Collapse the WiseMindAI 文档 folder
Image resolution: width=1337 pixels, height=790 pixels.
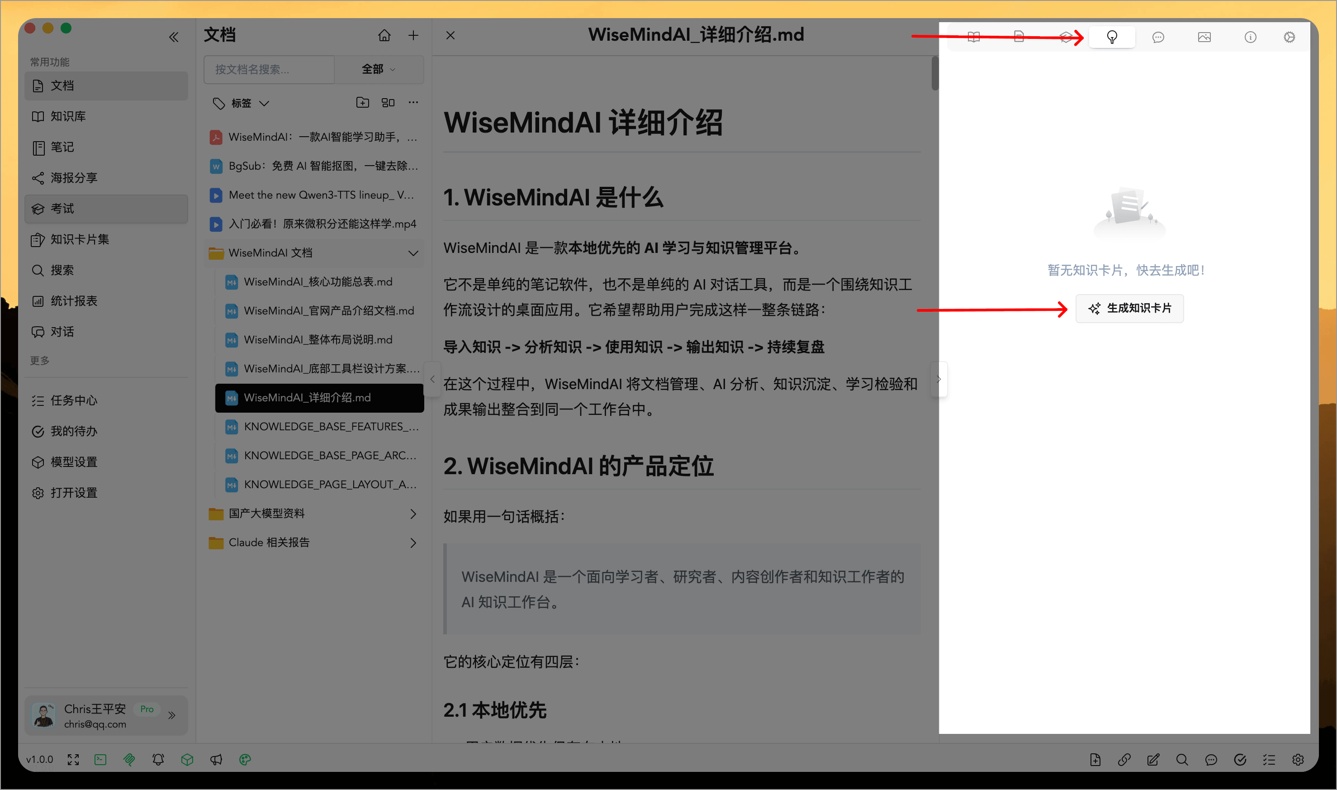tap(413, 253)
